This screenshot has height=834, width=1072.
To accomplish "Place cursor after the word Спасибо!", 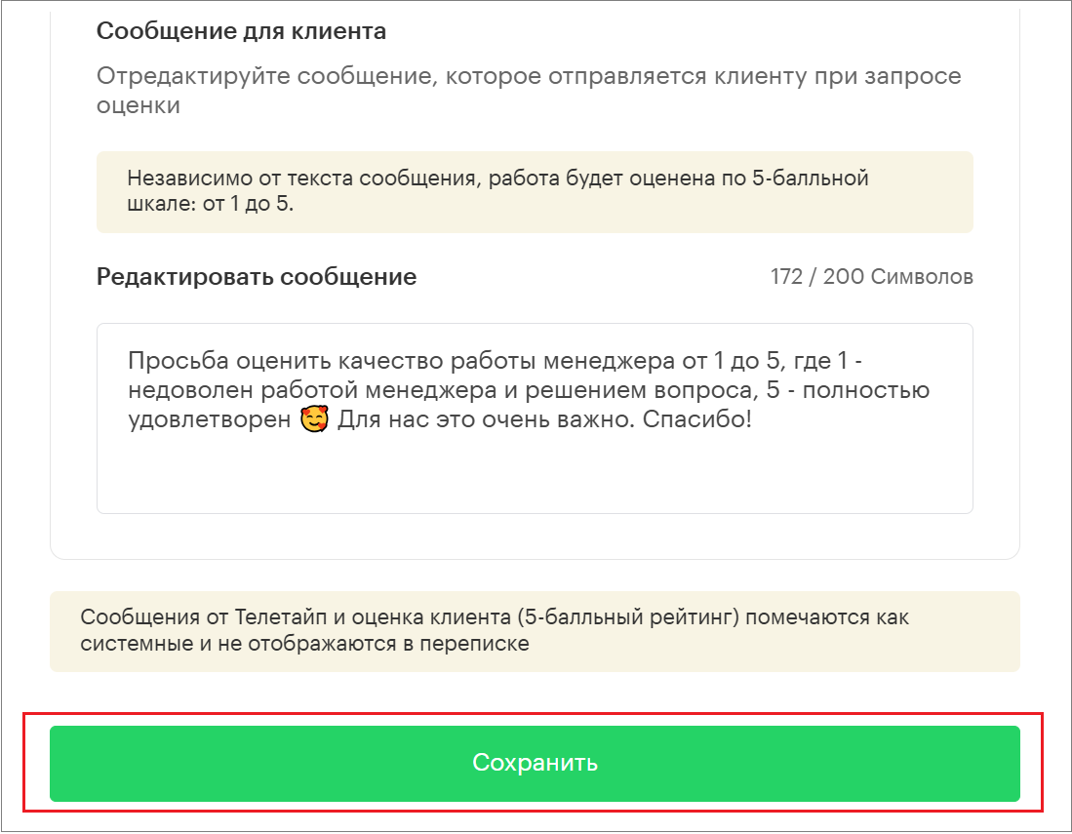I will coord(752,421).
